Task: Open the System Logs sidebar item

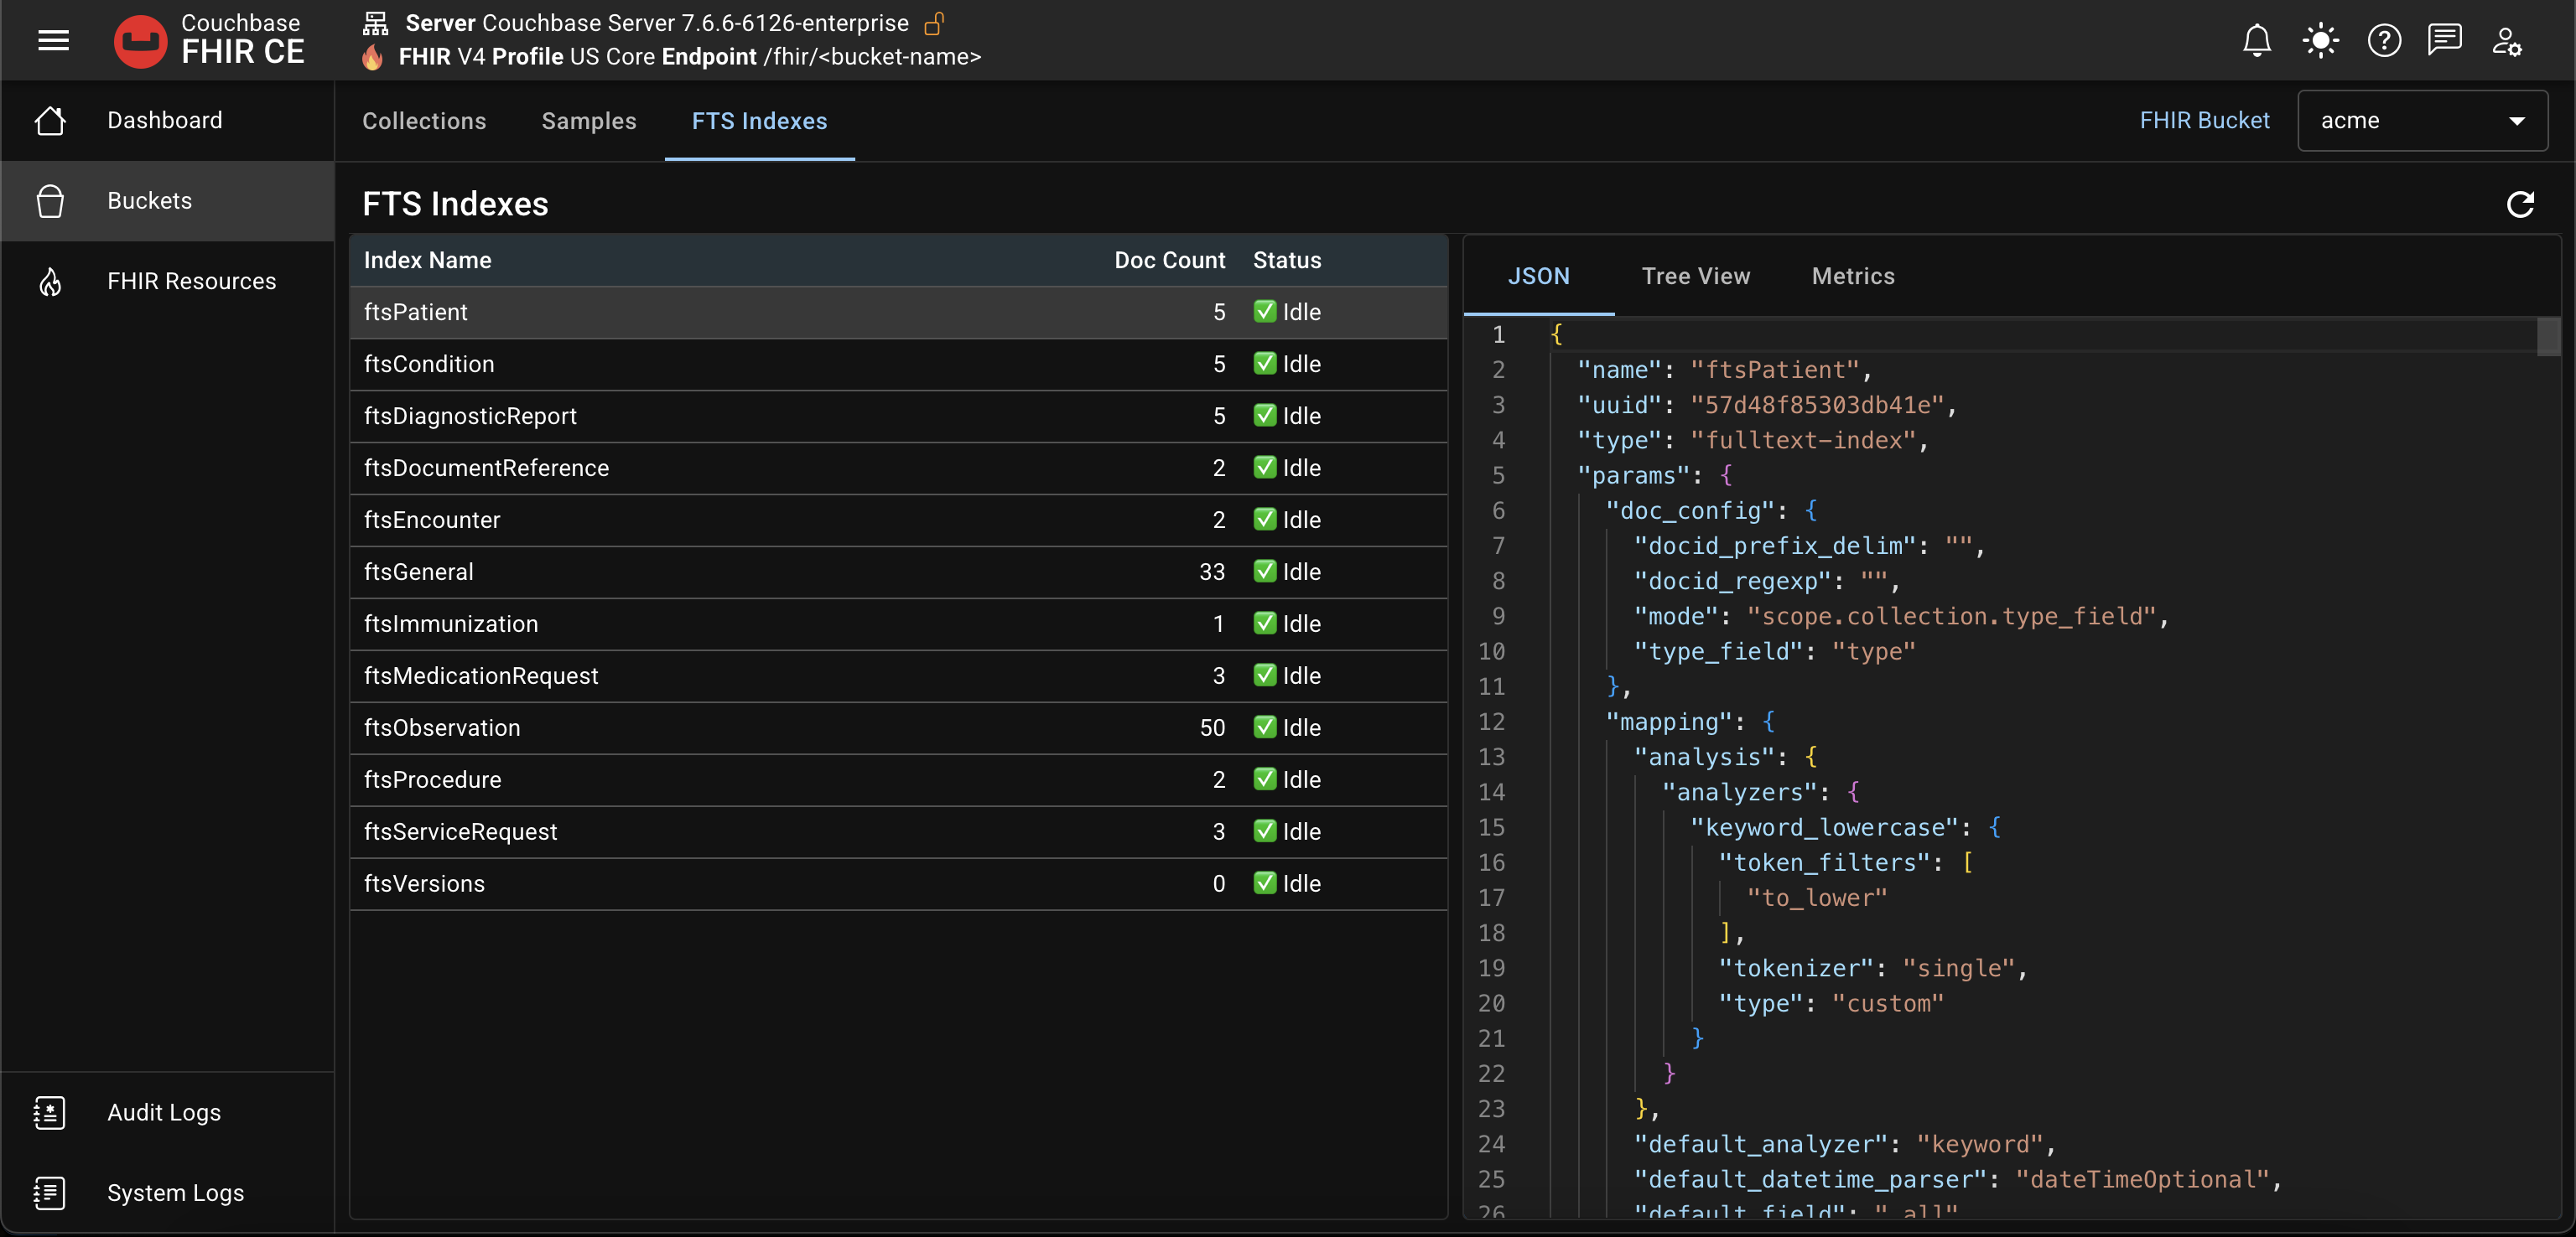Action: 175,1193
